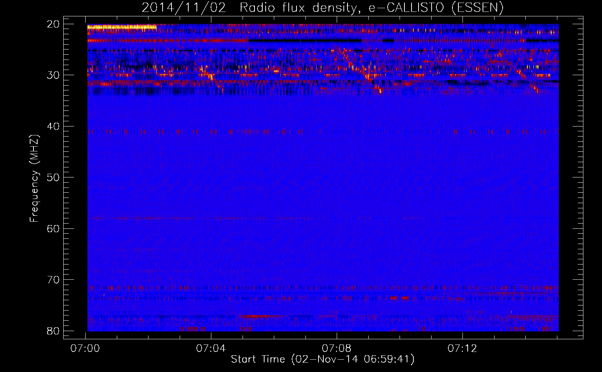Image resolution: width=602 pixels, height=372 pixels.
Task: Click the '30' frequency tick label
Action: point(54,75)
